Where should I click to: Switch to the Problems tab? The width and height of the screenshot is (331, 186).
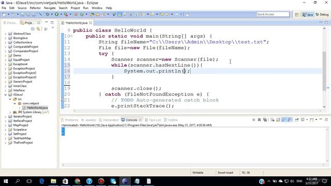[x=70, y=120]
